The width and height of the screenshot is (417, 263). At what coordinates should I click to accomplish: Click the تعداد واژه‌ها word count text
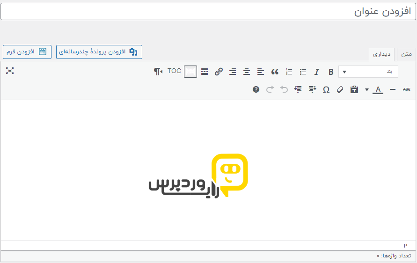coord(394,256)
